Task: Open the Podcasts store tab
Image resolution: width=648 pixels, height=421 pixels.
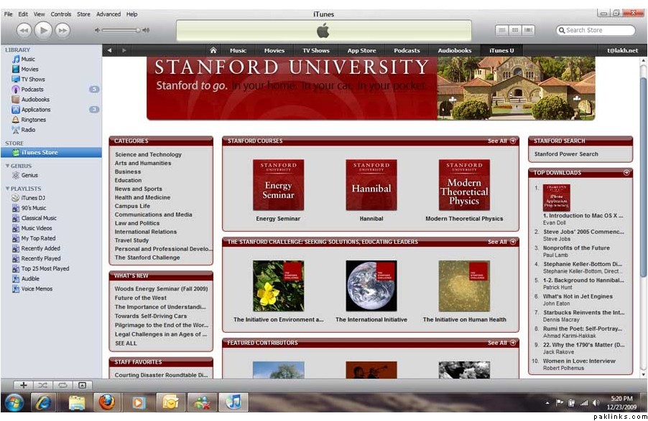Action: [407, 50]
